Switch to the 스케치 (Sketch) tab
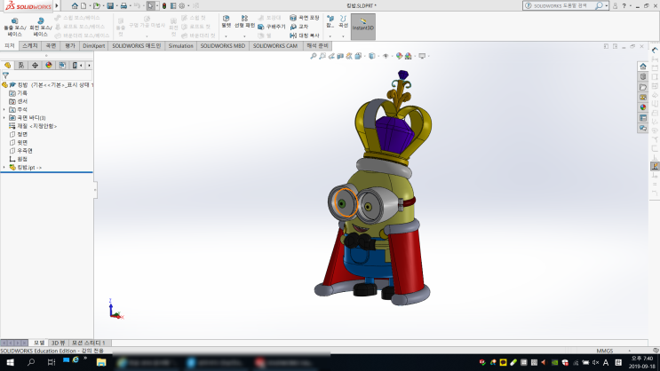This screenshot has width=660, height=371. (x=30, y=46)
